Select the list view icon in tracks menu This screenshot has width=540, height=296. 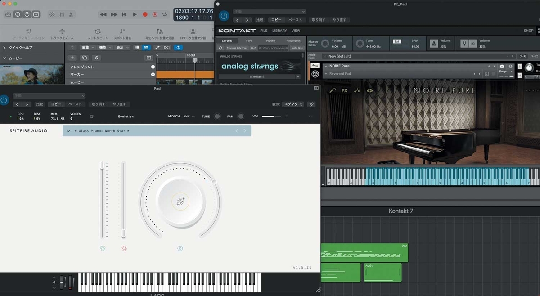pyautogui.click(x=146, y=47)
